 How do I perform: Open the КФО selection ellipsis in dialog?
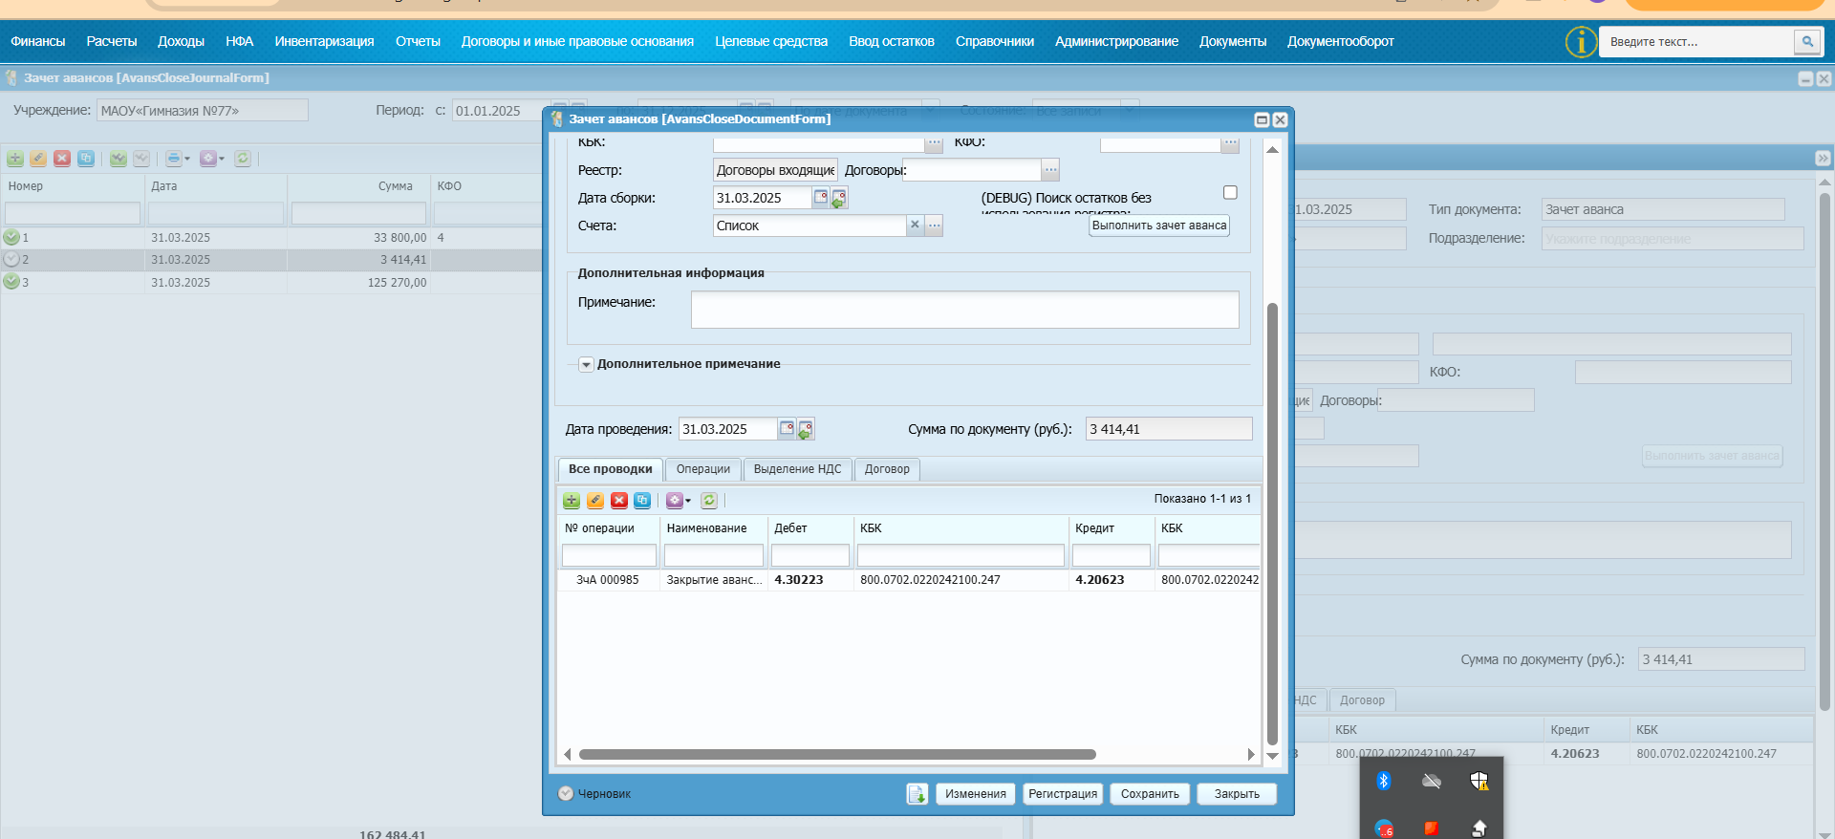(x=1230, y=143)
